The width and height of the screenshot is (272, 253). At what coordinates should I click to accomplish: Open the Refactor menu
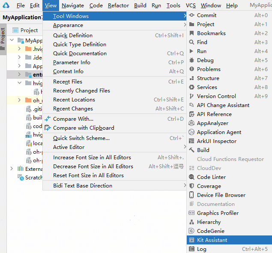point(118,6)
